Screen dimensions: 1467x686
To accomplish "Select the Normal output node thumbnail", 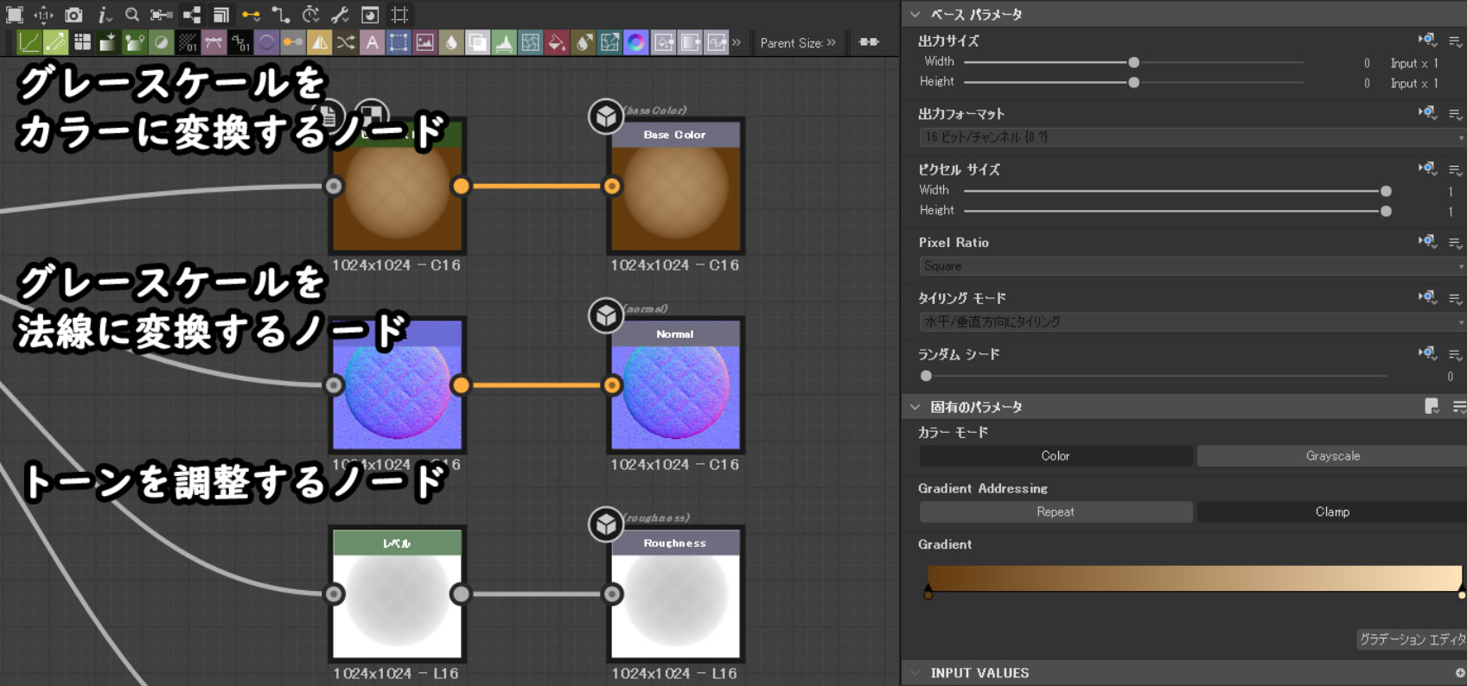I will coord(675,397).
